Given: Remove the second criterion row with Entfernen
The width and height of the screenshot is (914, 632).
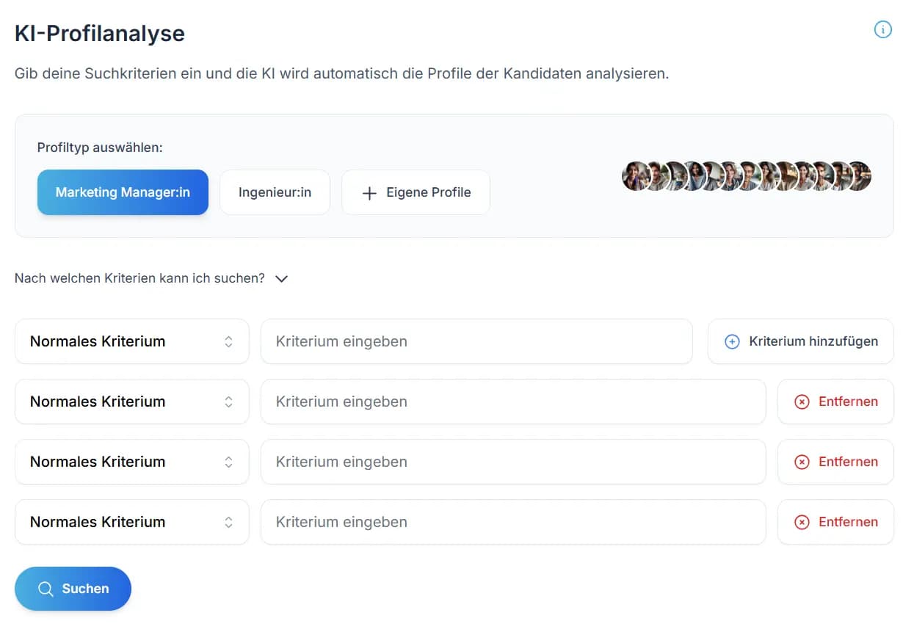Looking at the screenshot, I should point(835,402).
